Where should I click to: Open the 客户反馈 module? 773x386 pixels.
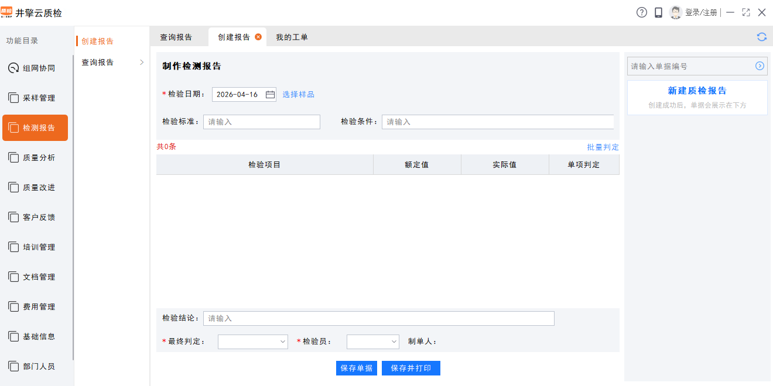pyautogui.click(x=35, y=217)
